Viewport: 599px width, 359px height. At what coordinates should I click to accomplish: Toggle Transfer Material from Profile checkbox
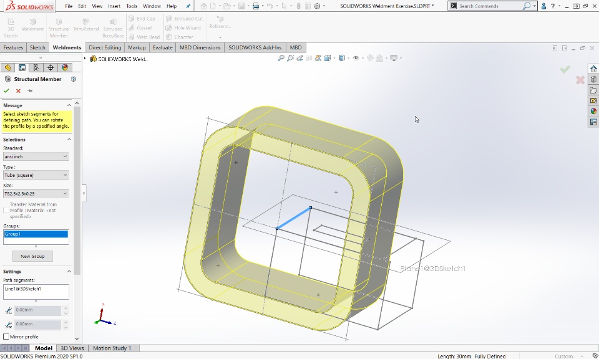(x=6, y=210)
